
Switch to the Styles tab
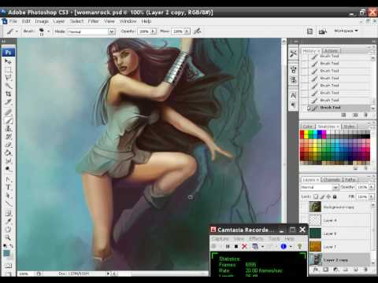(349, 127)
